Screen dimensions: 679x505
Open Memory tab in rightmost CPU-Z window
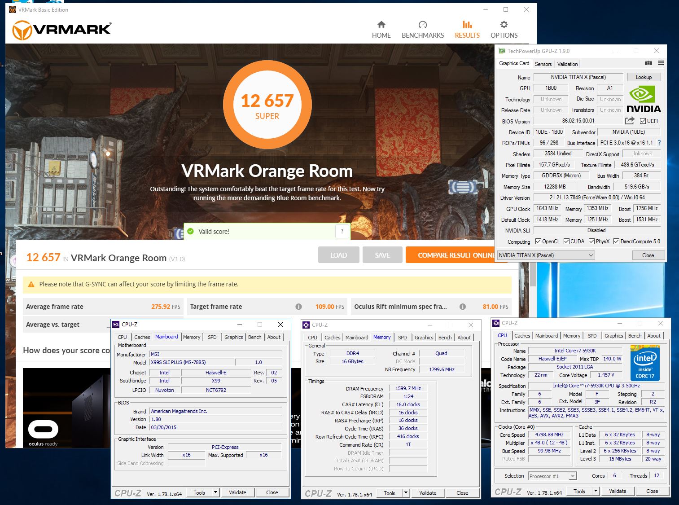coord(572,336)
